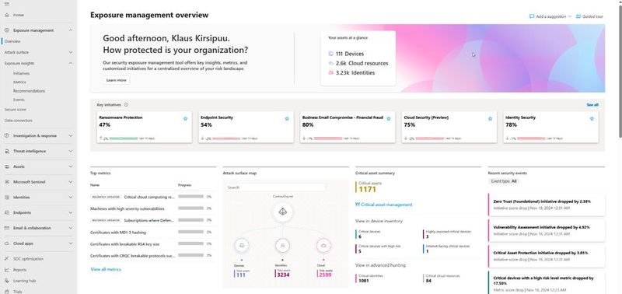Toggle favorite star on Identity Security
Viewport: 622px width, 294px height.
(x=592, y=119)
